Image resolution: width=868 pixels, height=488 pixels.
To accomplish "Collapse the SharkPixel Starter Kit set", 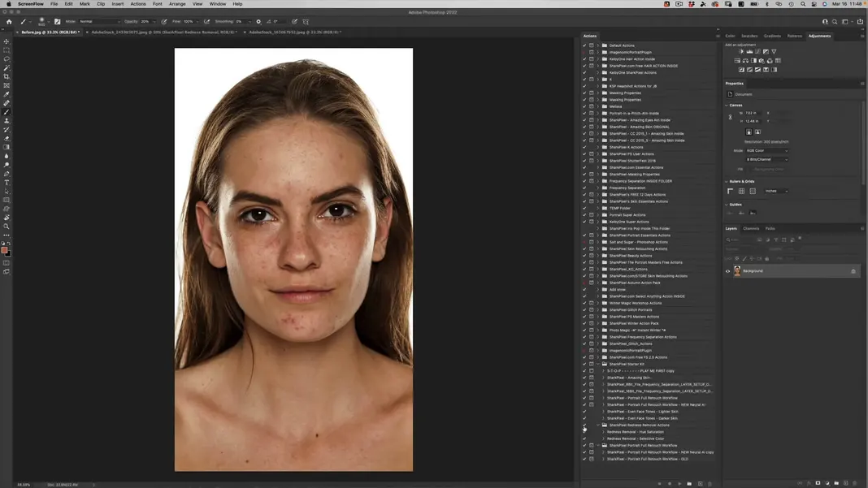I will pyautogui.click(x=598, y=364).
